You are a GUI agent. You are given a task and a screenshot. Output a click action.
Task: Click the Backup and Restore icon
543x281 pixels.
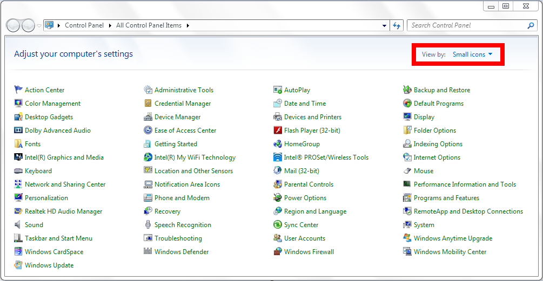[x=407, y=90]
